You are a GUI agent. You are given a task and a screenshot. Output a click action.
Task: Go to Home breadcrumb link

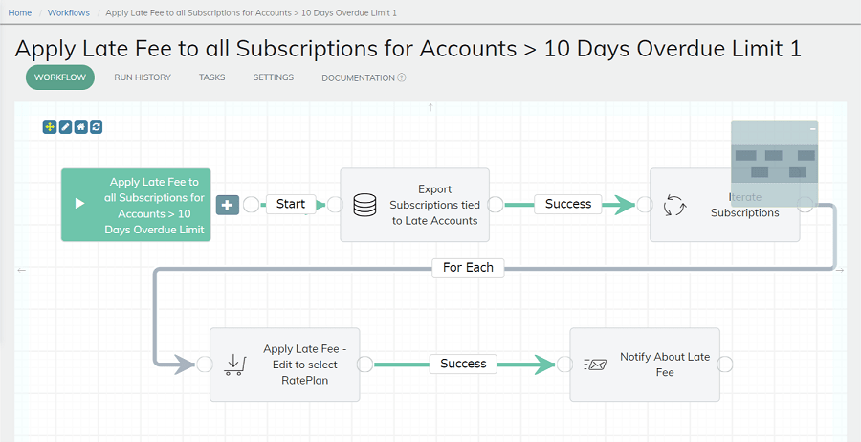click(x=20, y=12)
